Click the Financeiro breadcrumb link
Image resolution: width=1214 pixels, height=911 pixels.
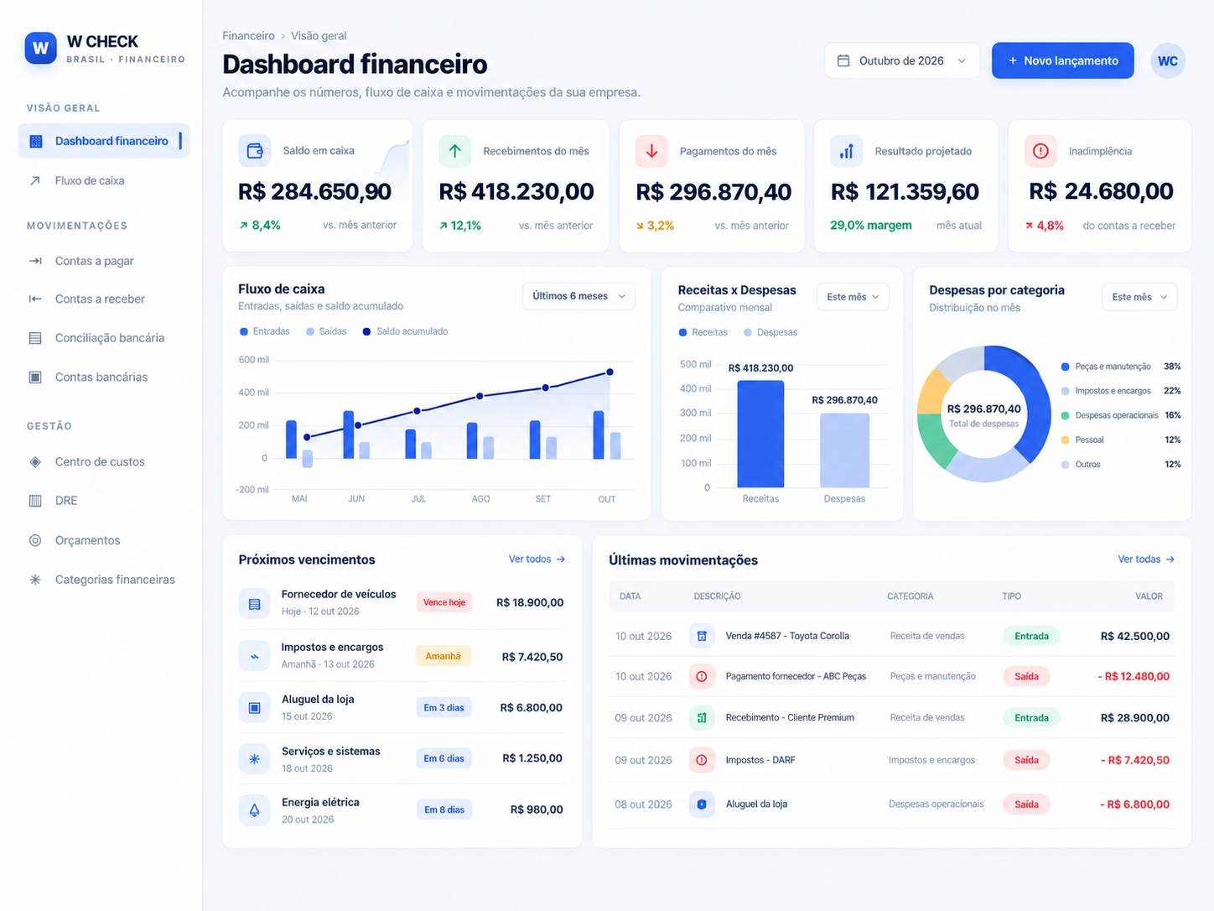pyautogui.click(x=248, y=36)
